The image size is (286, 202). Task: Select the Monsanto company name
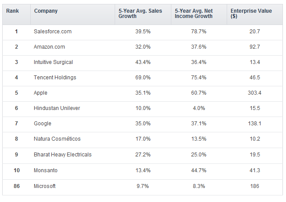[46, 170]
